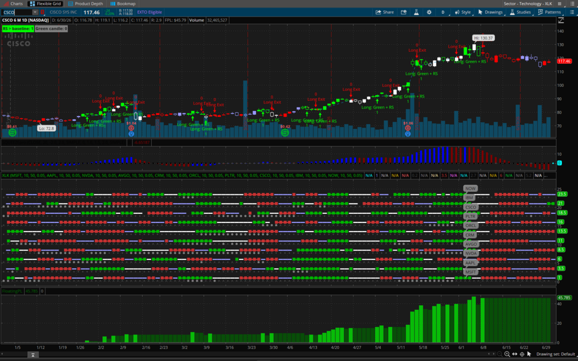Click the flask icon beside settings gear
This screenshot has width=578, height=361.
tap(416, 12)
